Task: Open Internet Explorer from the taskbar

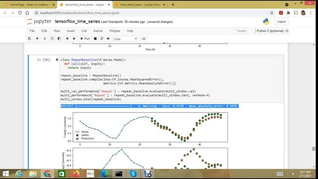Action: (x=19, y=174)
